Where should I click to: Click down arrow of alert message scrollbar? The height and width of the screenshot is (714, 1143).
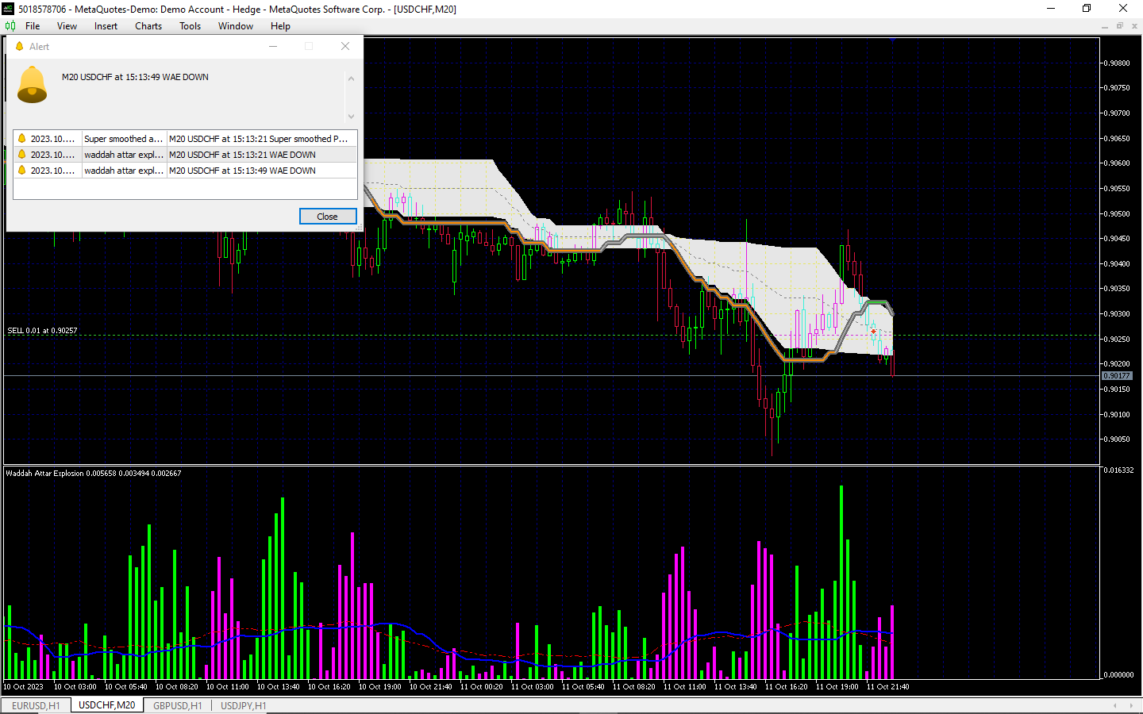point(351,117)
